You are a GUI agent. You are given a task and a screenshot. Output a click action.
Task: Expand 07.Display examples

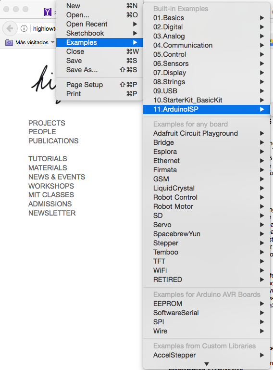207,73
